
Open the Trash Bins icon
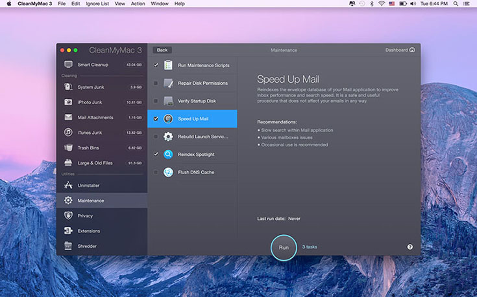pyautogui.click(x=68, y=148)
